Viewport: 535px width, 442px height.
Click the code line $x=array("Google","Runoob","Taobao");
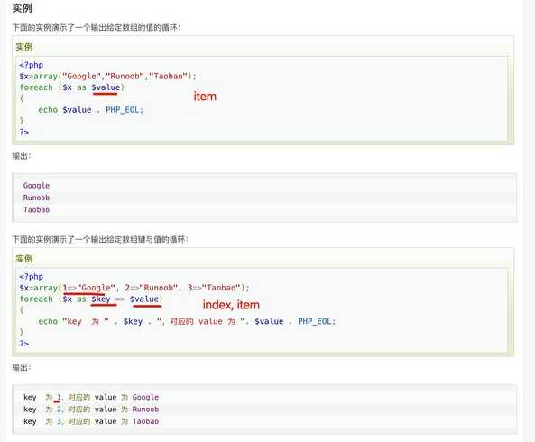[x=108, y=76]
